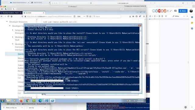Focus the Firefox Search box
The height and width of the screenshot is (110, 195).
(x=107, y=16)
